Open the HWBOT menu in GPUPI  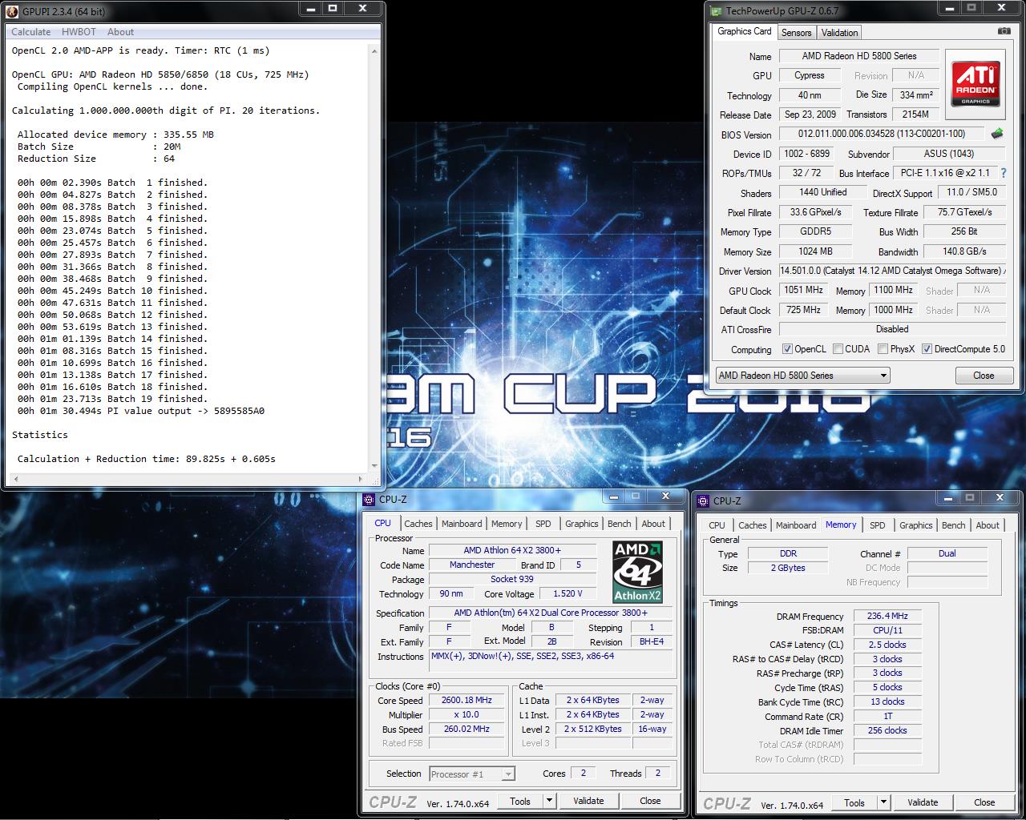(x=79, y=32)
